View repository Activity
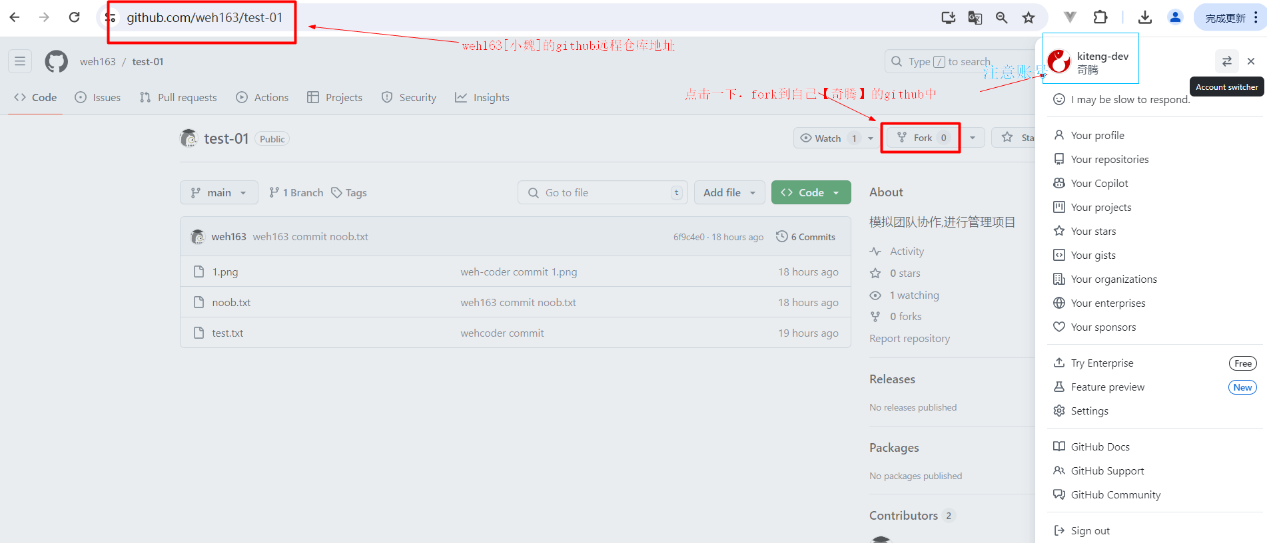Viewport: 1267px width, 543px height. pos(897,252)
